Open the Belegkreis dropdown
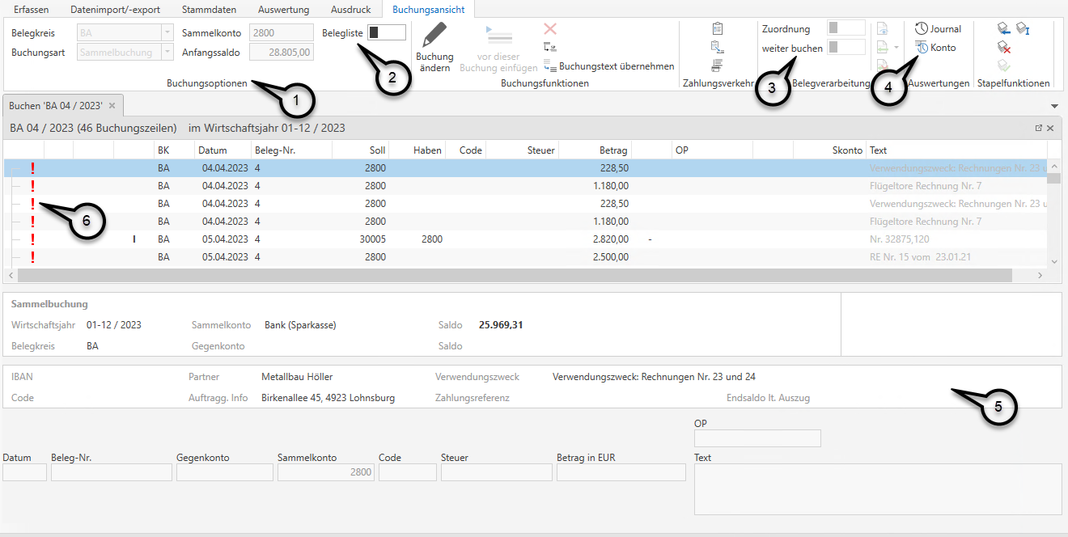The image size is (1068, 537). (x=167, y=33)
